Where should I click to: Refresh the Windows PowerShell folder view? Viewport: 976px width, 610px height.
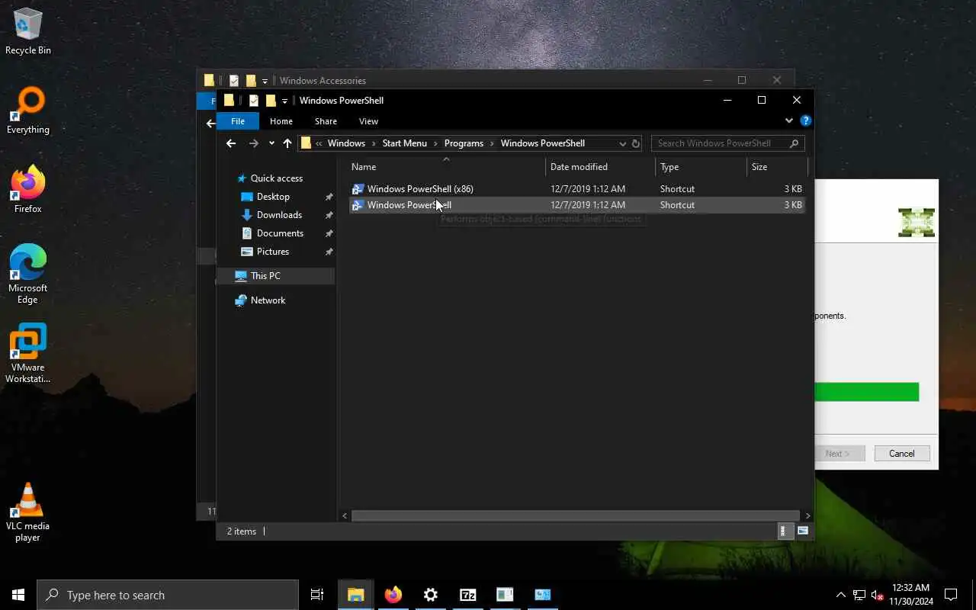[635, 143]
